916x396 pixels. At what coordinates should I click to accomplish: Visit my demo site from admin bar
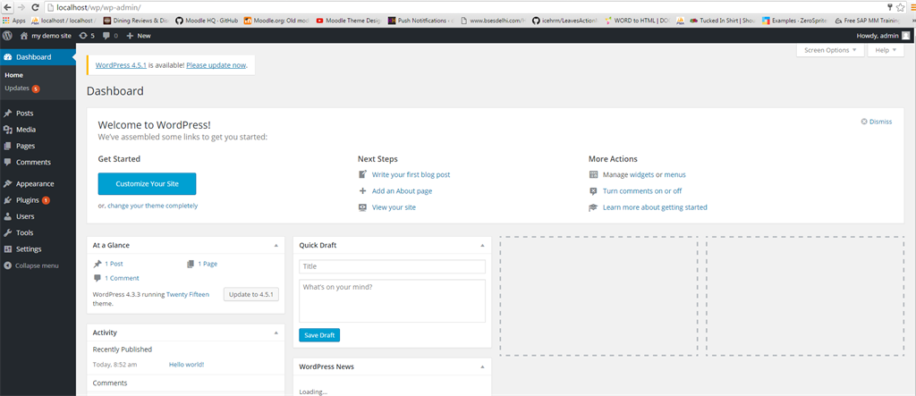pyautogui.click(x=46, y=36)
